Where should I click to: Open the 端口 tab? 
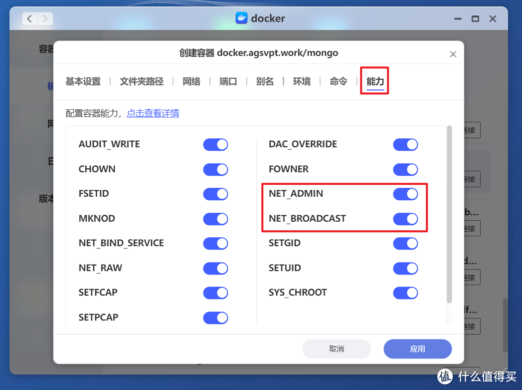pos(228,81)
